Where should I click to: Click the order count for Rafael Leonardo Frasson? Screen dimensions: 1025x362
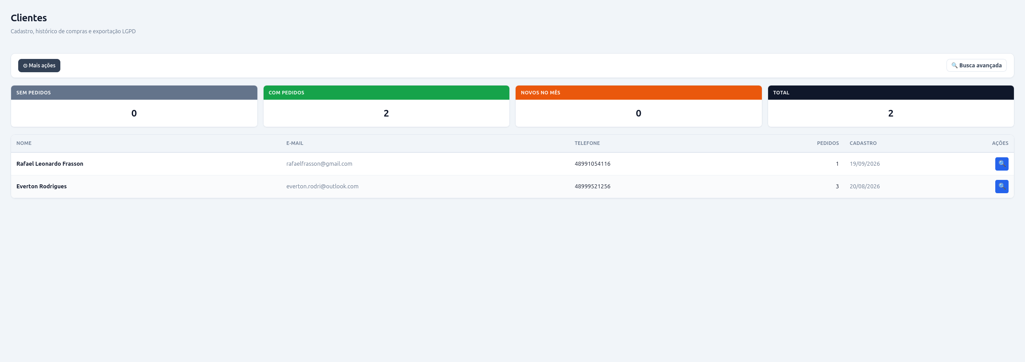pos(837,164)
